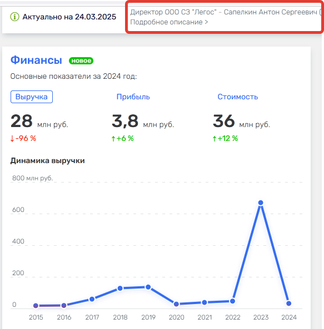Select the 2019 data point on chart
Image resolution: width=324 pixels, height=329 pixels.
point(148,287)
